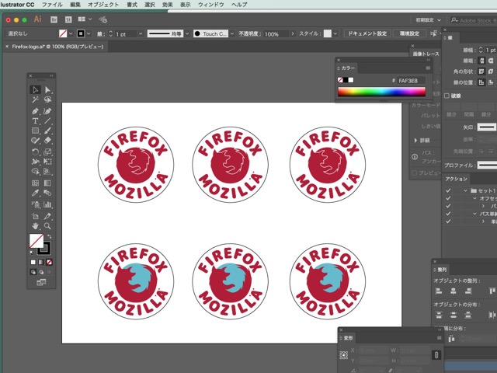Image resolution: width=497 pixels, height=373 pixels.
Task: Open Adobe Stock via St icon
Action: tap(68, 19)
